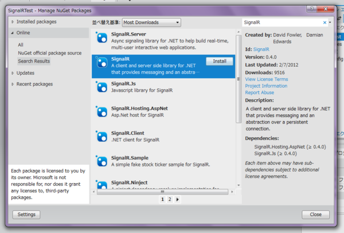Click the Last Updated 2/7/2012 value
Viewport: 344px width, 233px height.
[288, 65]
